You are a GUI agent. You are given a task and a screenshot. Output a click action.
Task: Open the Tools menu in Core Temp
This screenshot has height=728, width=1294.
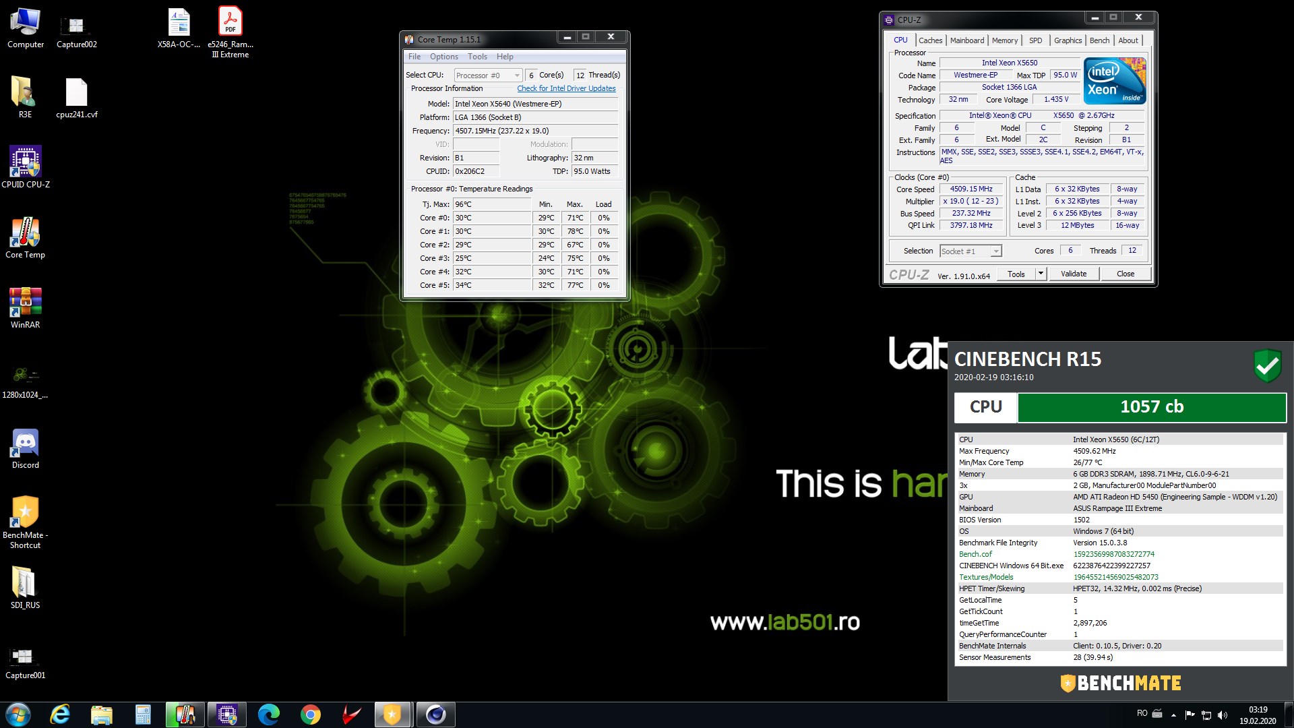(x=477, y=57)
